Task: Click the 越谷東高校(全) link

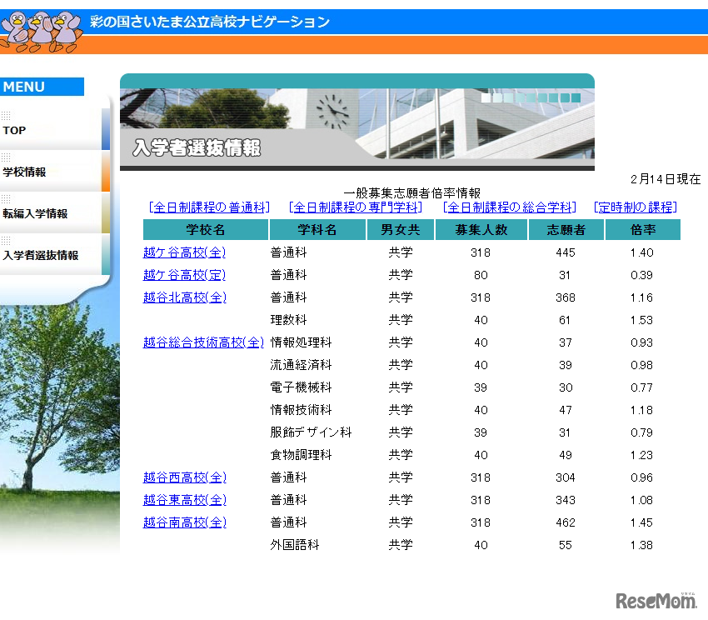Action: (183, 500)
